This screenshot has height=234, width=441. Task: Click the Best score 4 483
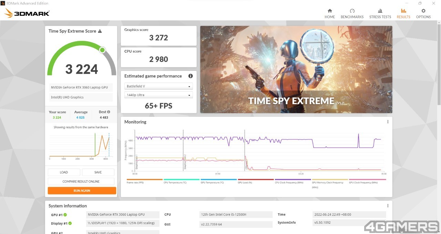(x=104, y=118)
